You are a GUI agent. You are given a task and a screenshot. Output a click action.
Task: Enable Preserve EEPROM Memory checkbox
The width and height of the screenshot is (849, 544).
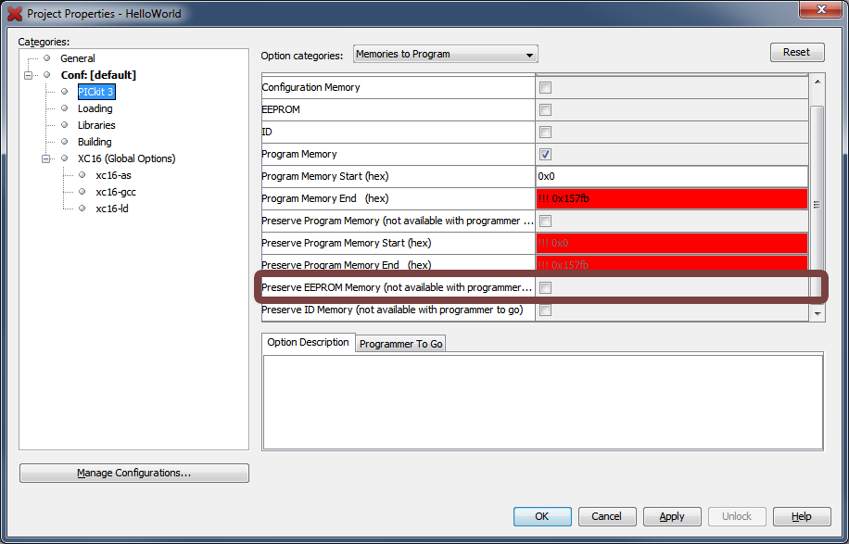(545, 287)
